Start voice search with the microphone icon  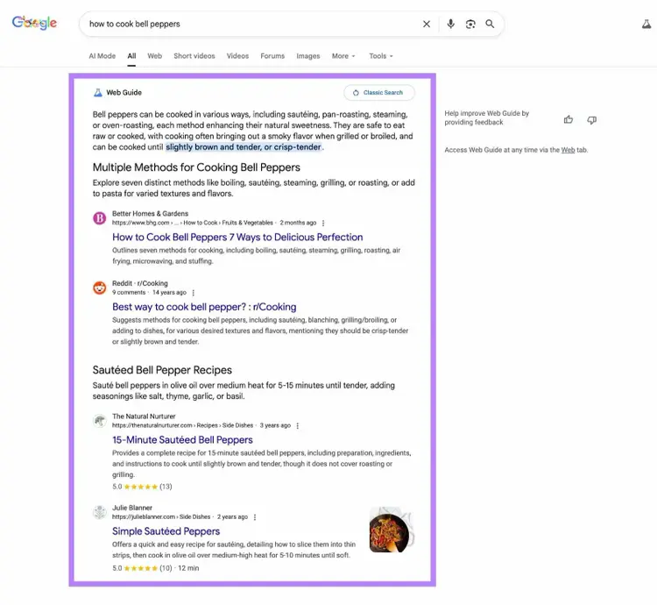click(451, 24)
